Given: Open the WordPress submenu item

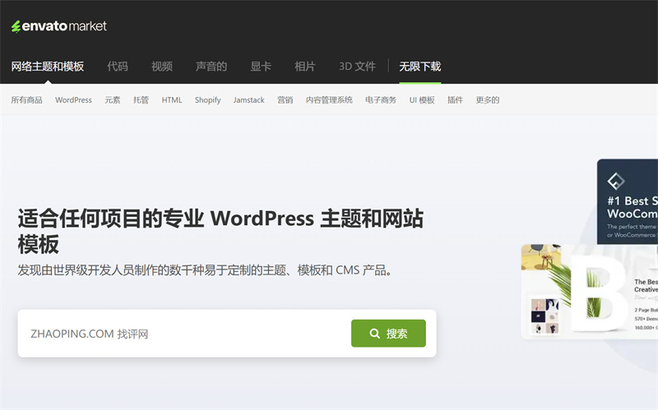Looking at the screenshot, I should [x=73, y=99].
